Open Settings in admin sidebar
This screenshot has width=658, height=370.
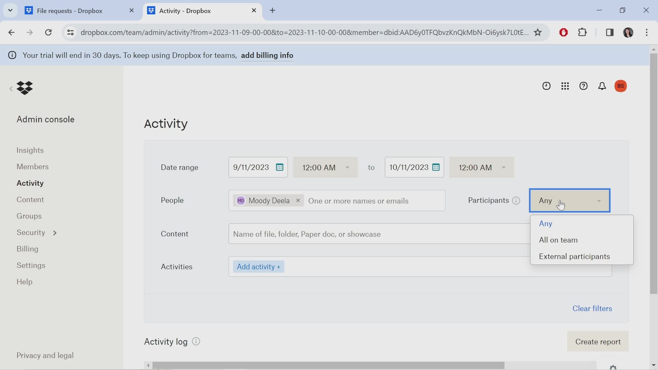(31, 265)
